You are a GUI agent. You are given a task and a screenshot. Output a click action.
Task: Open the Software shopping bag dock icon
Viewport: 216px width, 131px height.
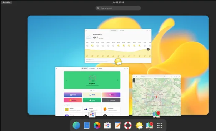[107, 125]
